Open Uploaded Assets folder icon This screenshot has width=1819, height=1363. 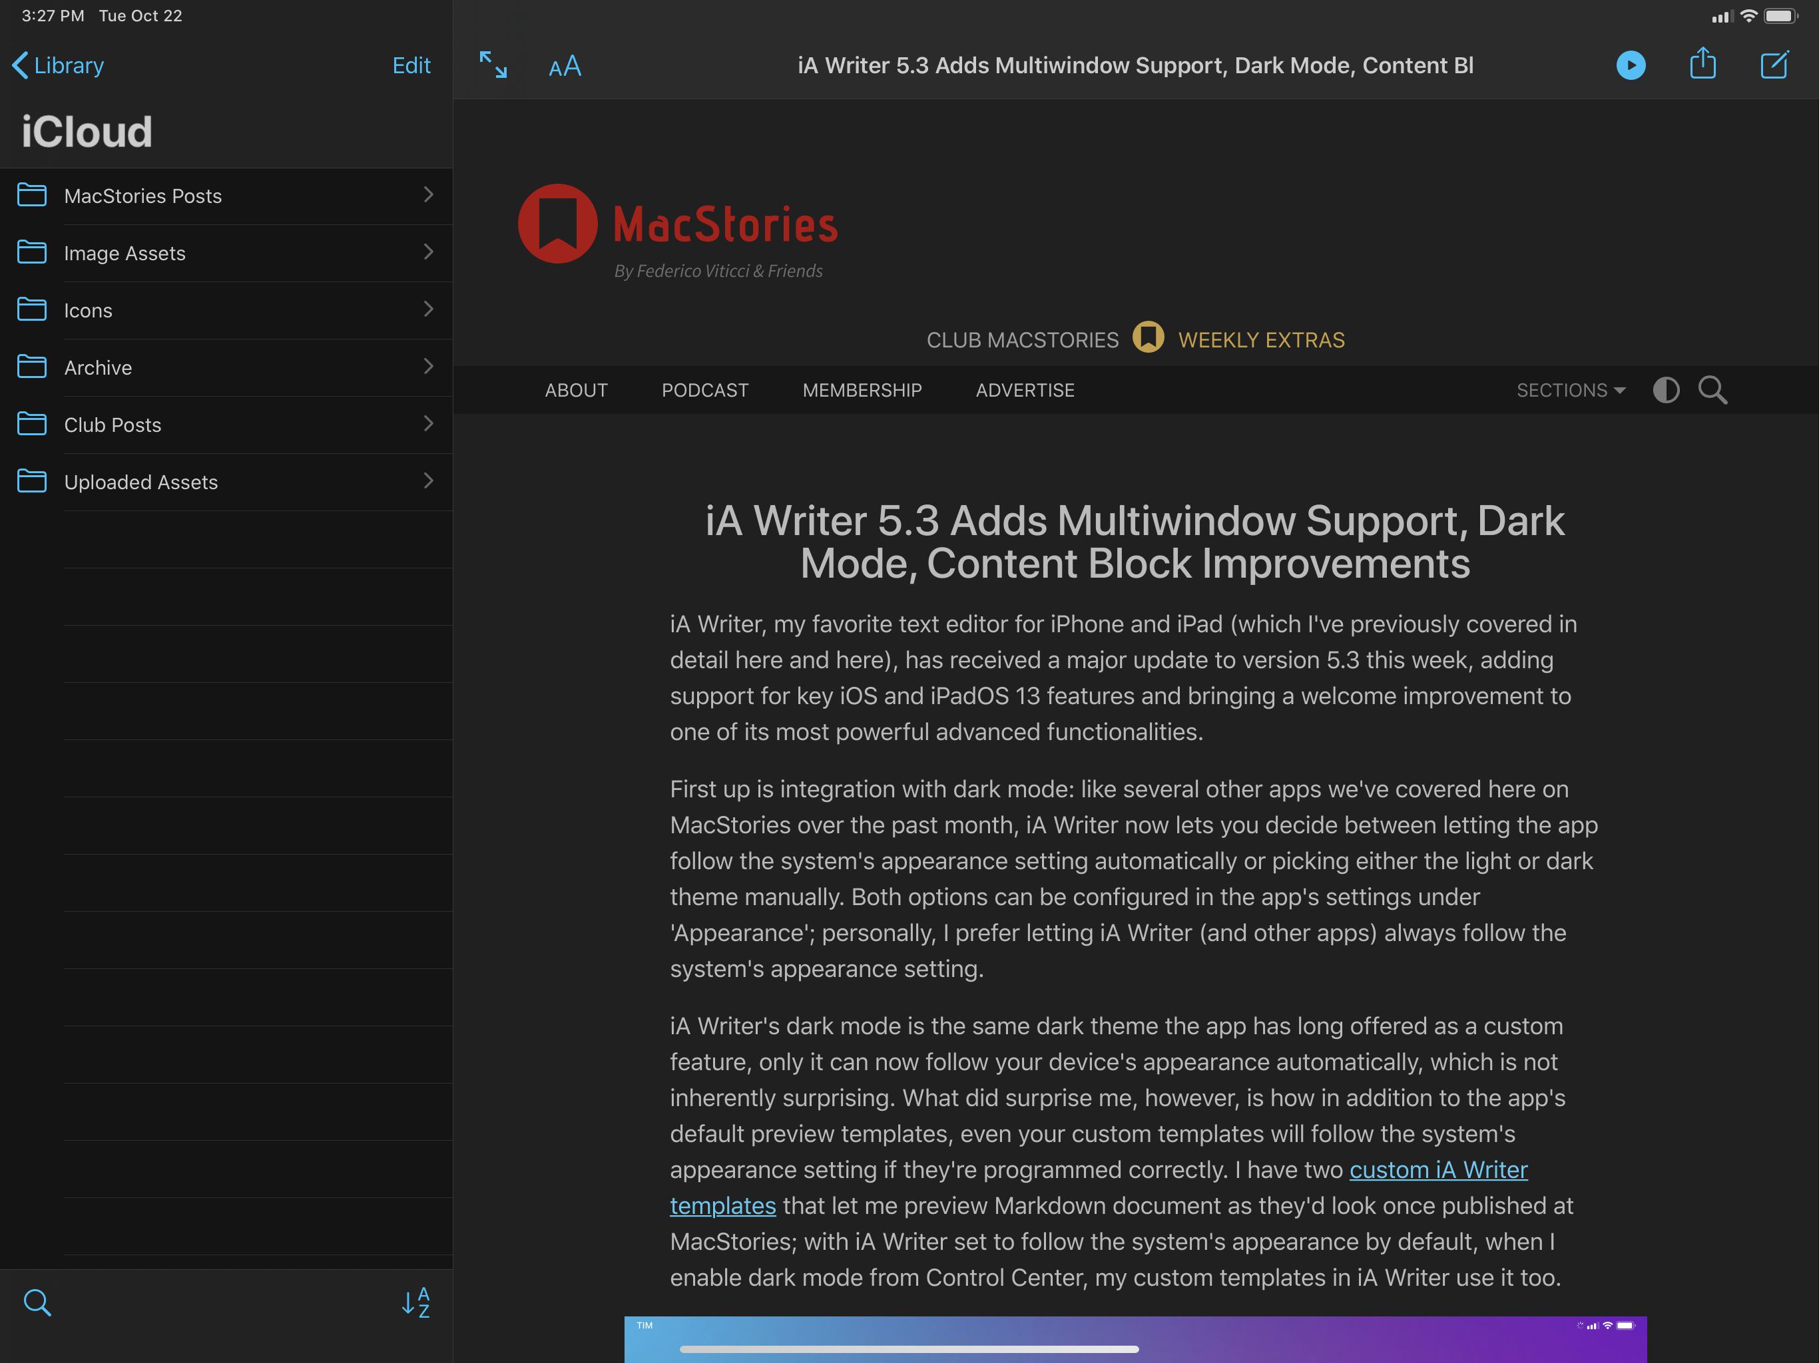32,481
